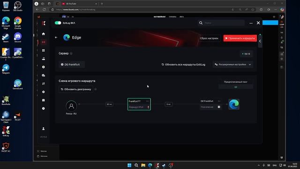The height and width of the screenshot is (169, 300).
Task: Open the user account icon in sidebar
Action: [44, 129]
